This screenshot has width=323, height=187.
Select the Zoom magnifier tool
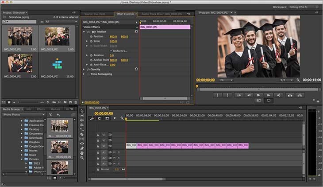point(82,158)
